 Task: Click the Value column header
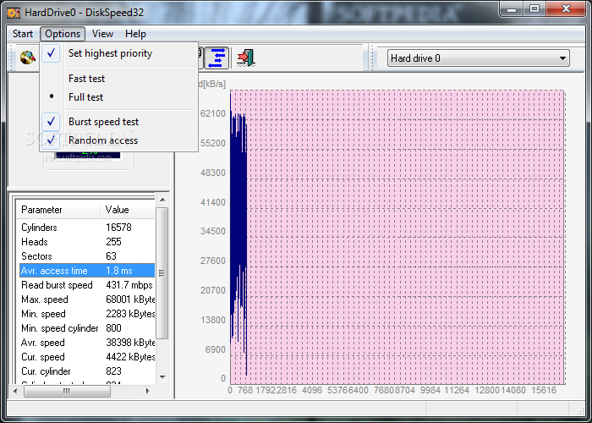[128, 210]
